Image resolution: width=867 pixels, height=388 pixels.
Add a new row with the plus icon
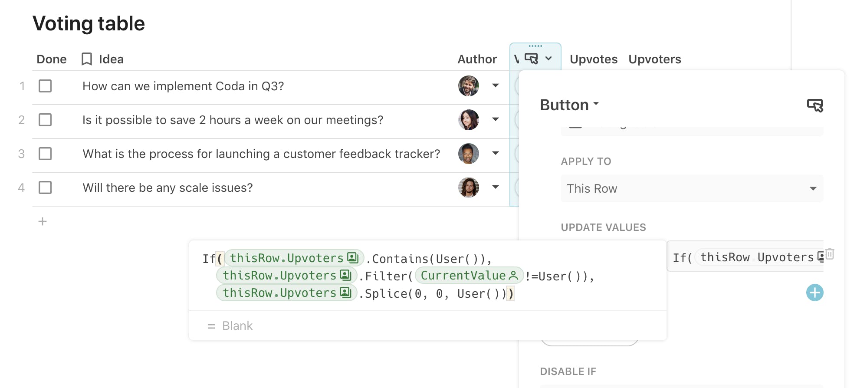(43, 222)
